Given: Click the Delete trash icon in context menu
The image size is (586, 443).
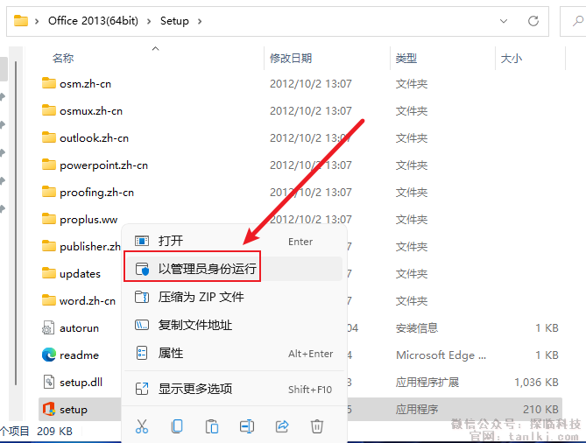Looking at the screenshot, I should pos(317,426).
